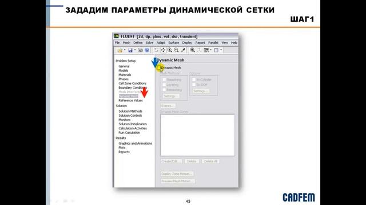Screen dimensions: 366x205
Task: Select Boundary Conditions tree item
Action: pyautogui.click(x=133, y=88)
